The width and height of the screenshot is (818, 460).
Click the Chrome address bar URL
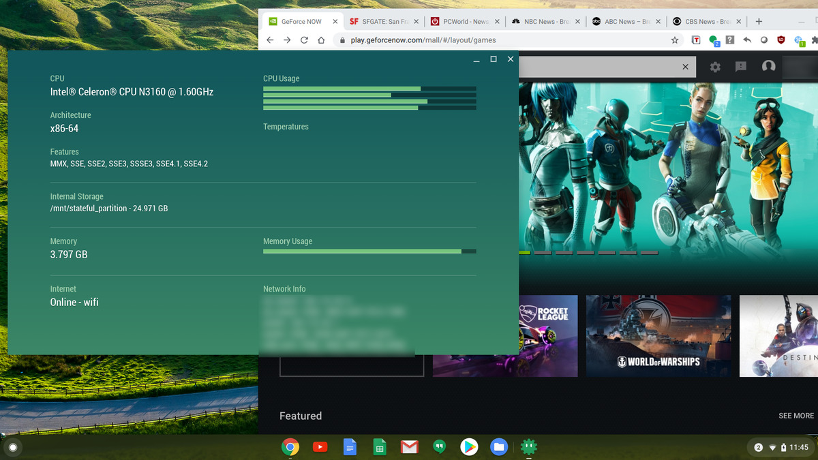pos(423,40)
